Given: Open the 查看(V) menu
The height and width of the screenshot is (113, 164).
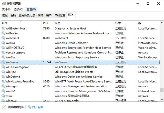Looking at the screenshot, I should pyautogui.click(x=32, y=9).
